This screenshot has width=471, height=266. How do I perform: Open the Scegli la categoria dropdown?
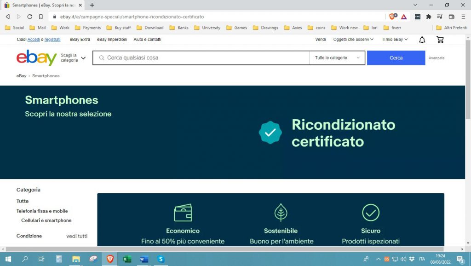(x=73, y=58)
